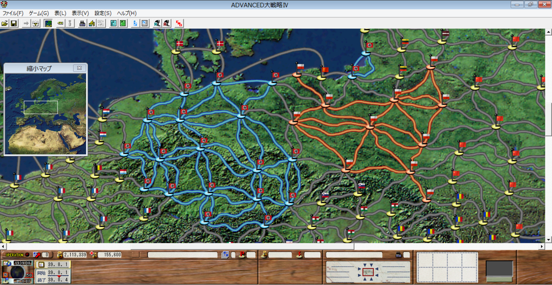Click the vertical scrollbar down arrow
Image resolution: width=552 pixels, height=285 pixels.
coord(548,240)
